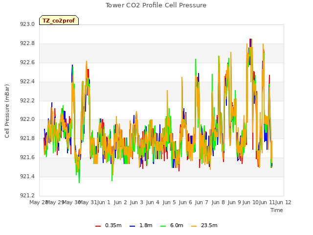Click the Jun 3 x-axis date label

click(136, 202)
